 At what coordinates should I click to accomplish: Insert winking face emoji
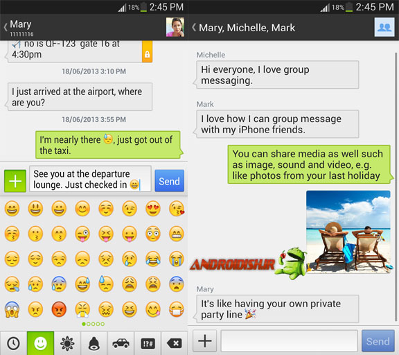click(130, 208)
